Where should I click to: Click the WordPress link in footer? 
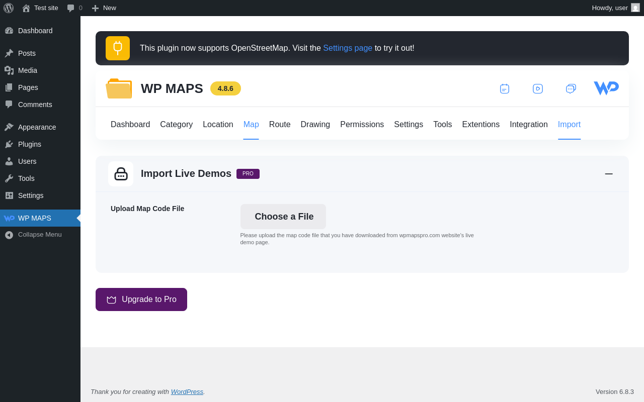point(187,392)
